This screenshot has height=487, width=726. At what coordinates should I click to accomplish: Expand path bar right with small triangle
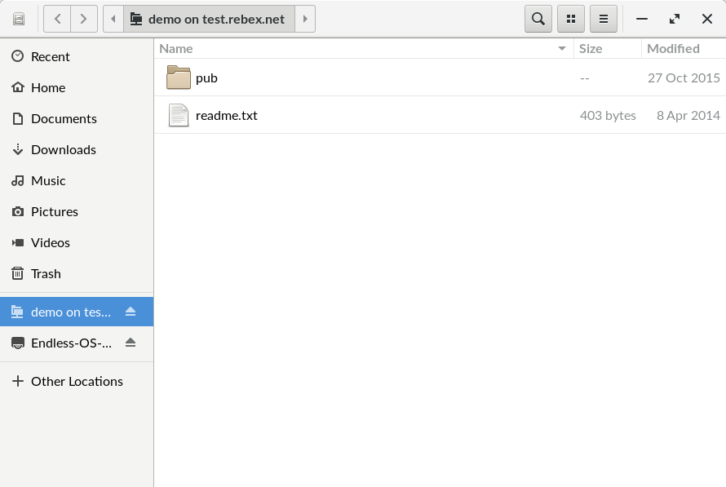point(305,19)
